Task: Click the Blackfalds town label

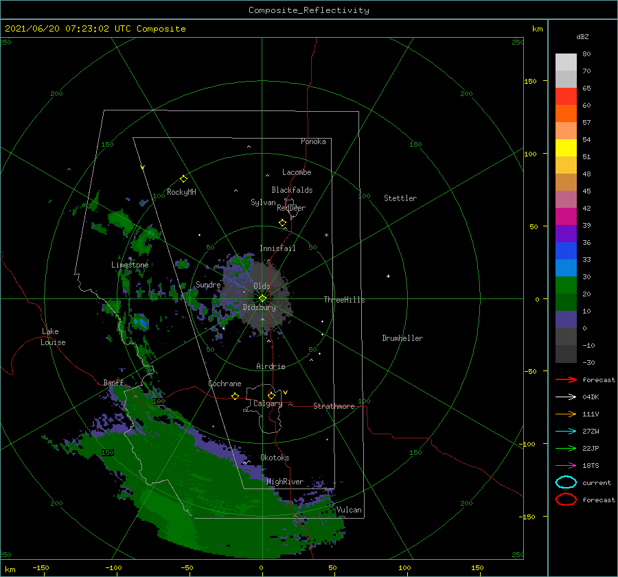Action: [292, 190]
